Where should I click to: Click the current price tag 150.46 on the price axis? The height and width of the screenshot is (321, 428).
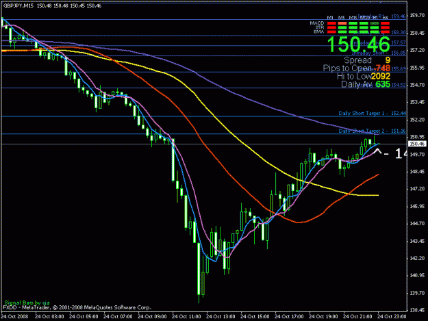[417, 144]
